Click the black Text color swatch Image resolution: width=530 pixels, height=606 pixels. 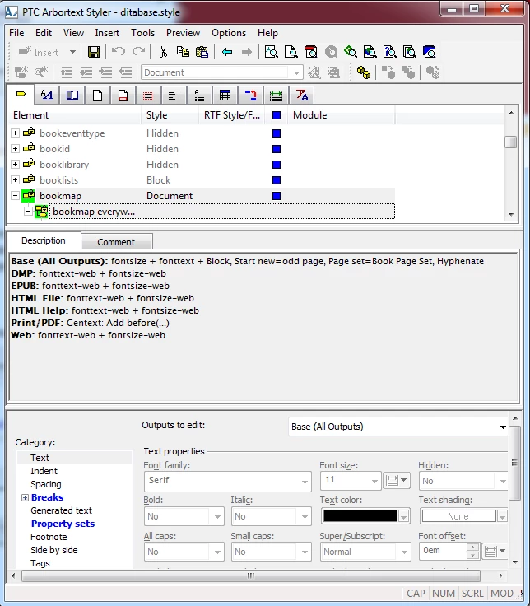coord(360,516)
